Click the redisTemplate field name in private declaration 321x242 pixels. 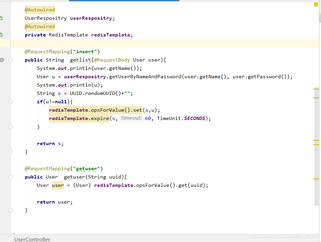pos(110,35)
